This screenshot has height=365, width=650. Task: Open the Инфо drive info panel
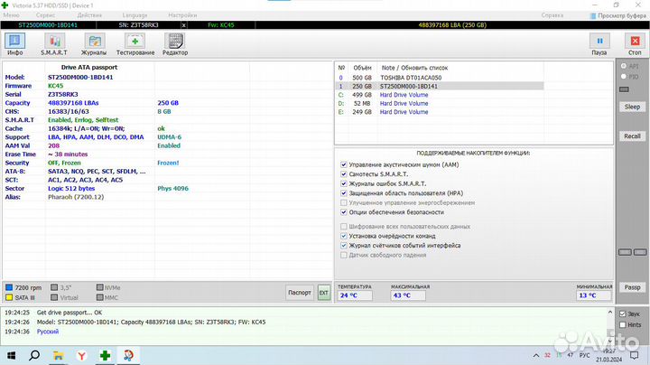pos(15,44)
